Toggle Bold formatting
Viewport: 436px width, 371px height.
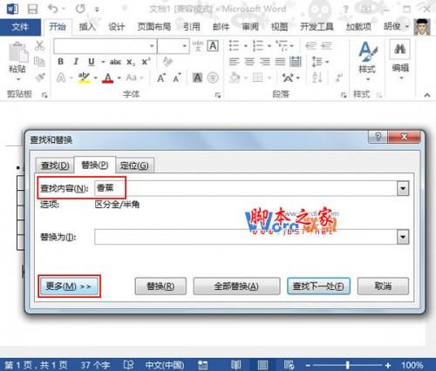[60, 62]
